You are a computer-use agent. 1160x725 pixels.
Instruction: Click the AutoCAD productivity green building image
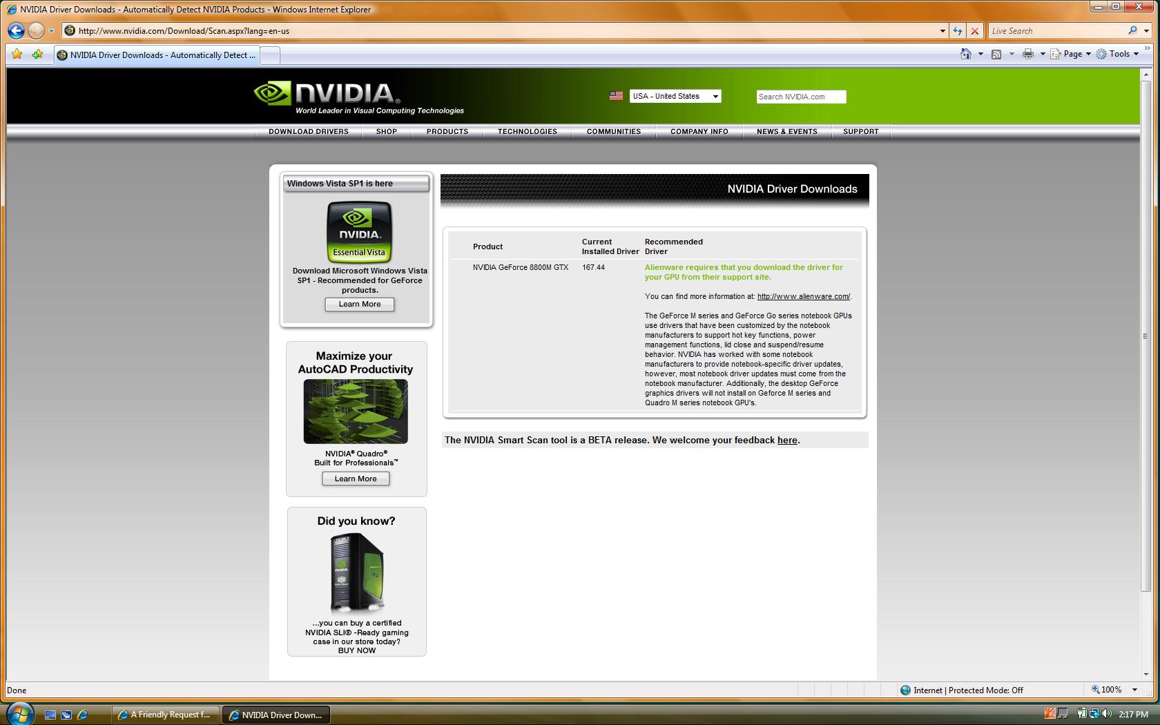pyautogui.click(x=356, y=412)
